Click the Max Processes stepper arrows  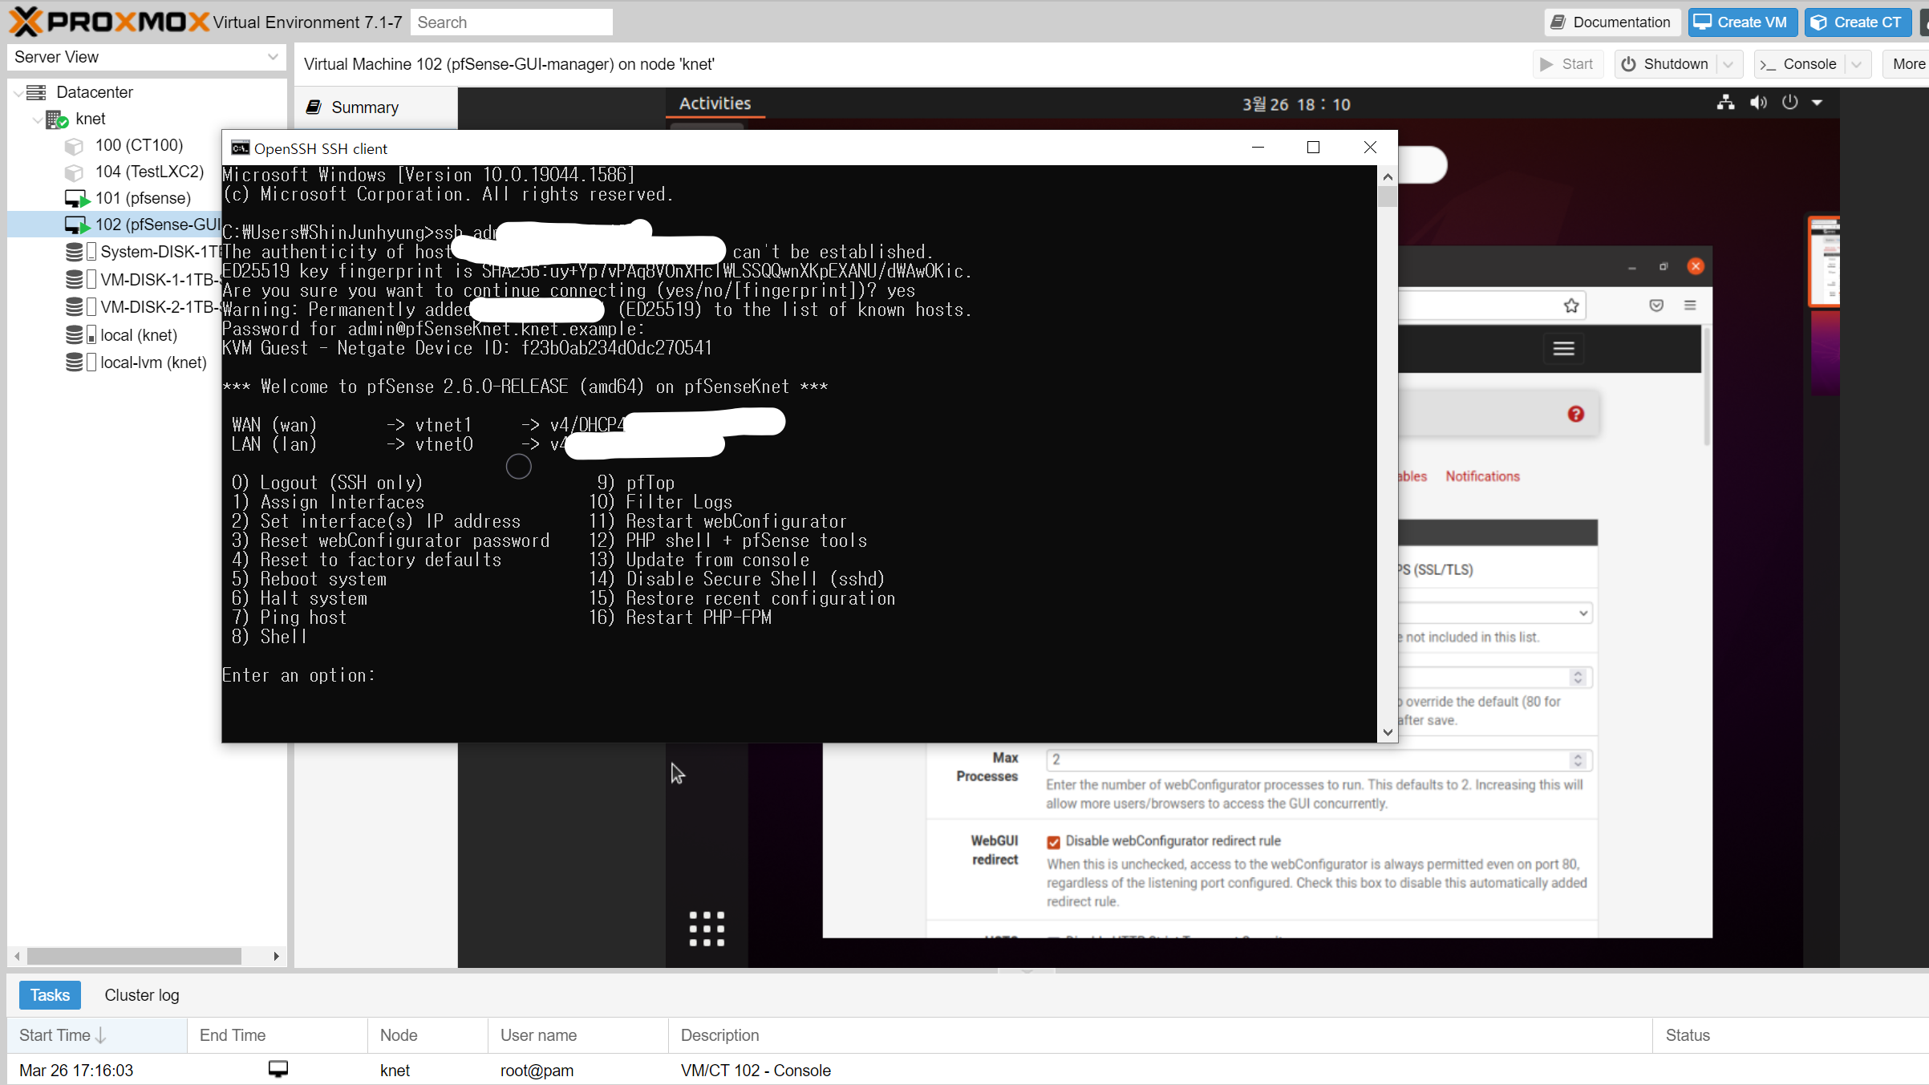click(1578, 759)
